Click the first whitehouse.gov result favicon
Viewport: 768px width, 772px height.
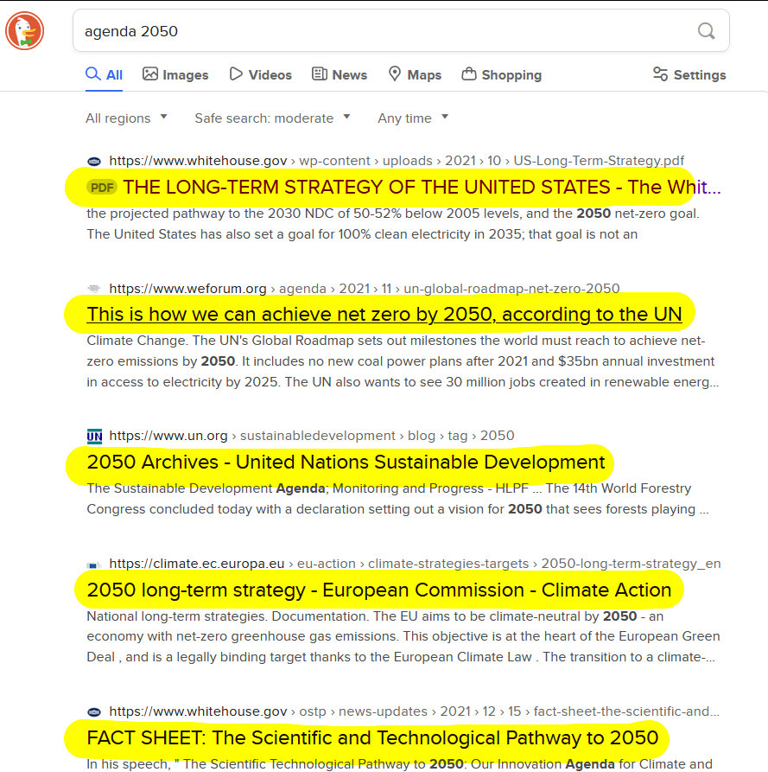click(94, 161)
